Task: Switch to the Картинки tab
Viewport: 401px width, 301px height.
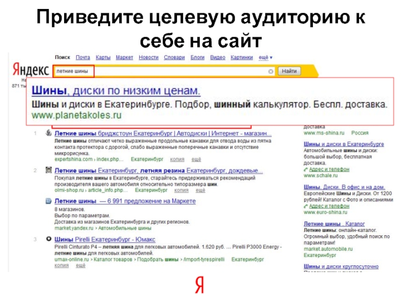Action: [242, 57]
